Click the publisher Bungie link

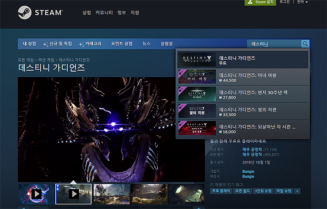tap(248, 176)
